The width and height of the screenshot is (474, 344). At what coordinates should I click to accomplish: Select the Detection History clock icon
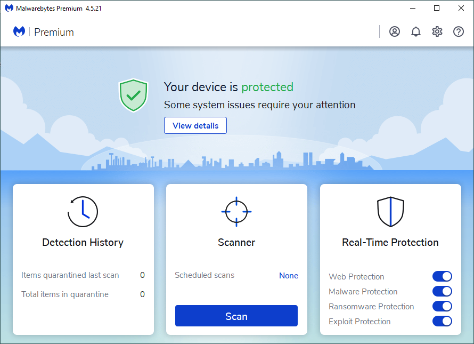(x=83, y=211)
